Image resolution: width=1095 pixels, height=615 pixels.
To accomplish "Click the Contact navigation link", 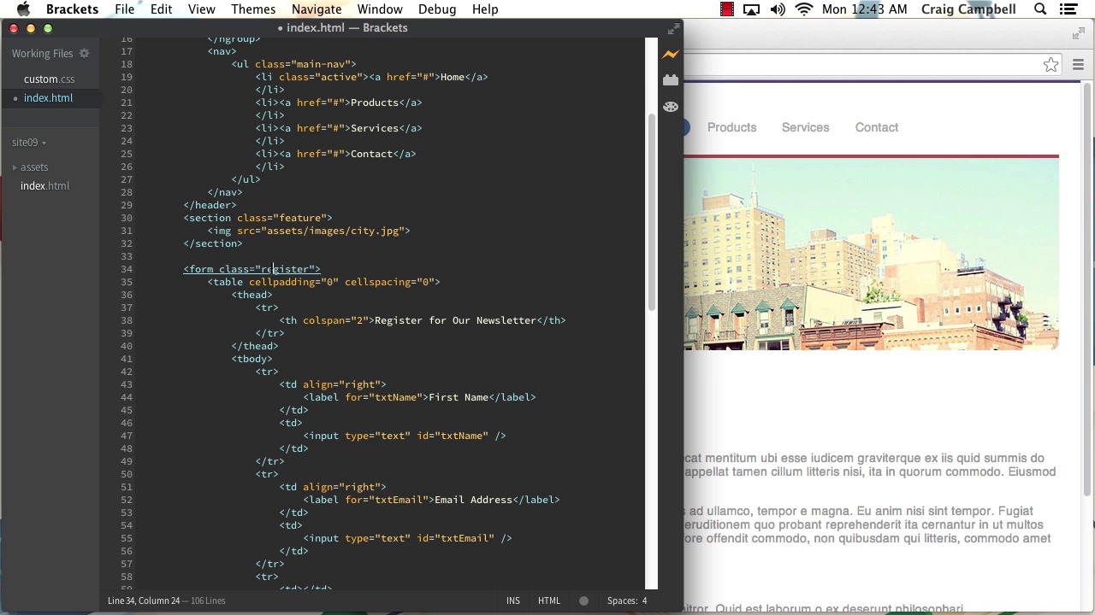I will pos(876,127).
